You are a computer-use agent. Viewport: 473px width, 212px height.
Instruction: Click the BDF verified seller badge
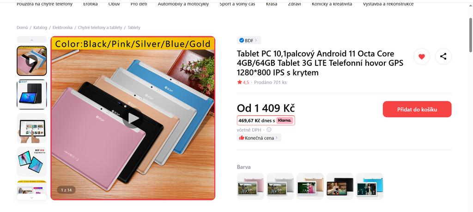[x=249, y=41]
